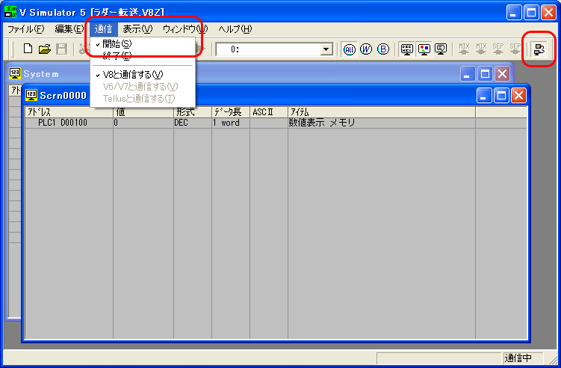Expand the "0:" combo box dropdown

point(326,49)
